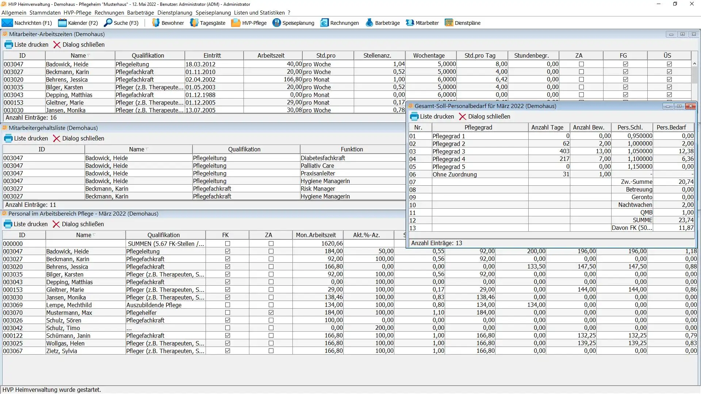Uncheck FK checkbox for Beckmann, Karin
This screenshot has width=701, height=394.
coord(228,259)
